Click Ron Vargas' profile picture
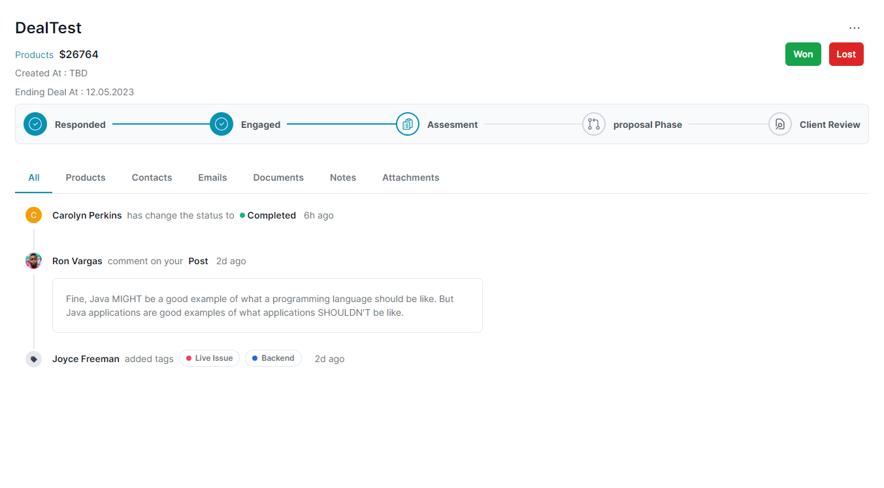 33,261
